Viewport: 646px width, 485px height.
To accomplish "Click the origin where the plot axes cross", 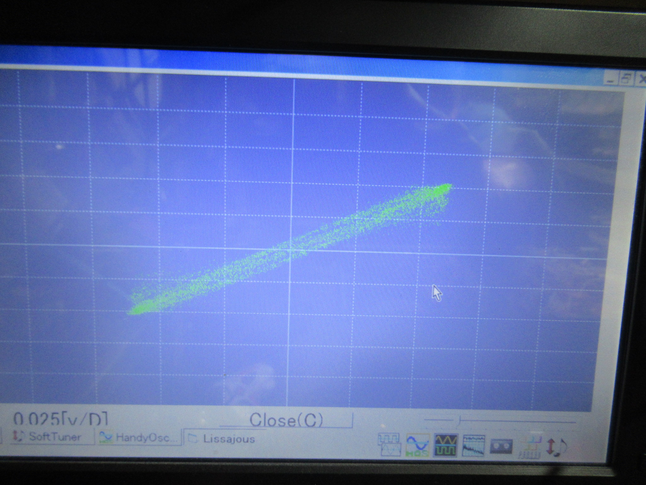I will 290,249.
